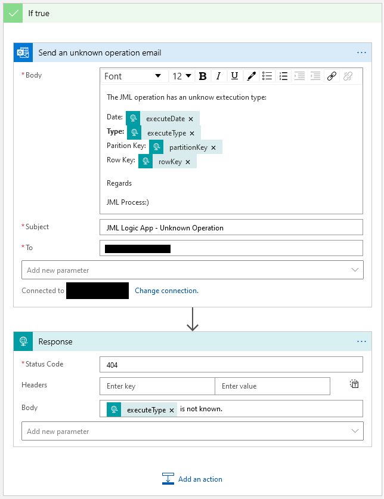The image size is (384, 499).
Task: Click the Change connection link
Action: pos(166,291)
